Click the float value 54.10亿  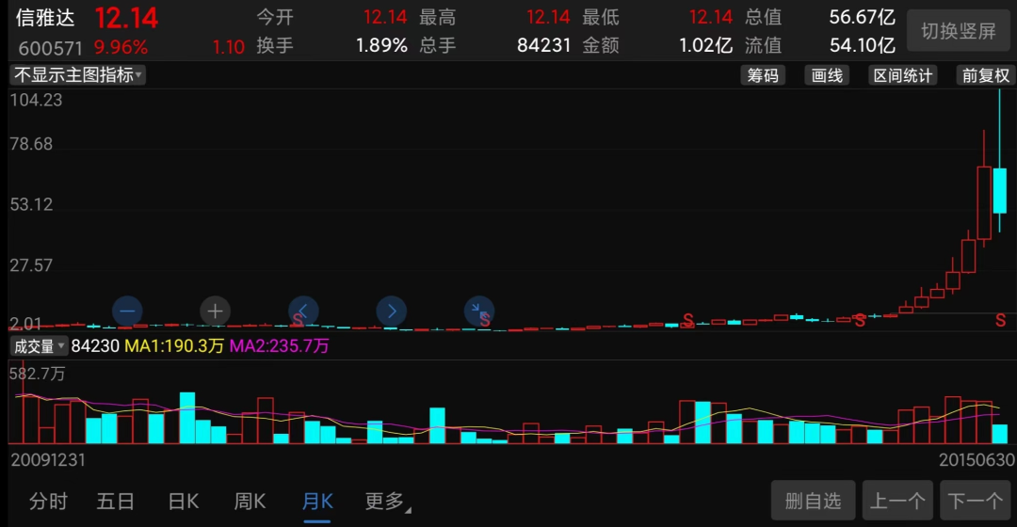coord(862,45)
